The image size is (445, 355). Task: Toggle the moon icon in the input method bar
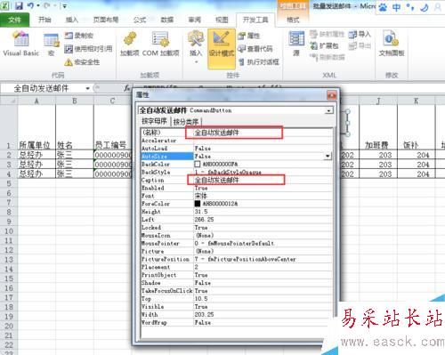click(425, 7)
